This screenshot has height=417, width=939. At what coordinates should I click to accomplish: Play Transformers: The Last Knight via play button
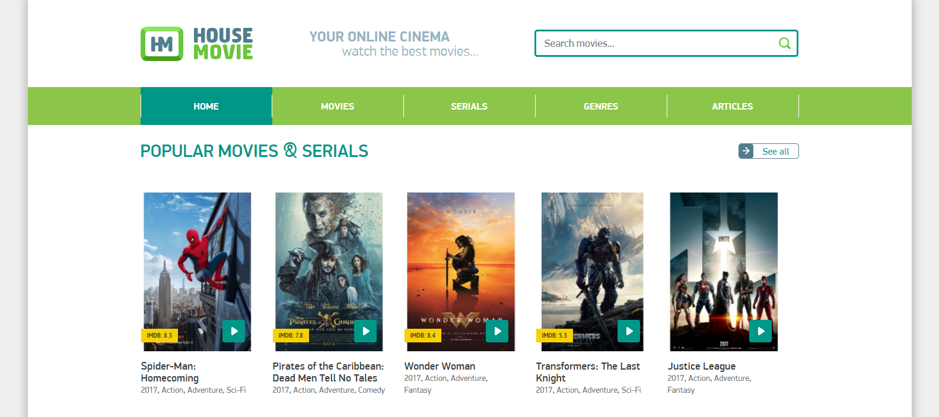pyautogui.click(x=629, y=331)
